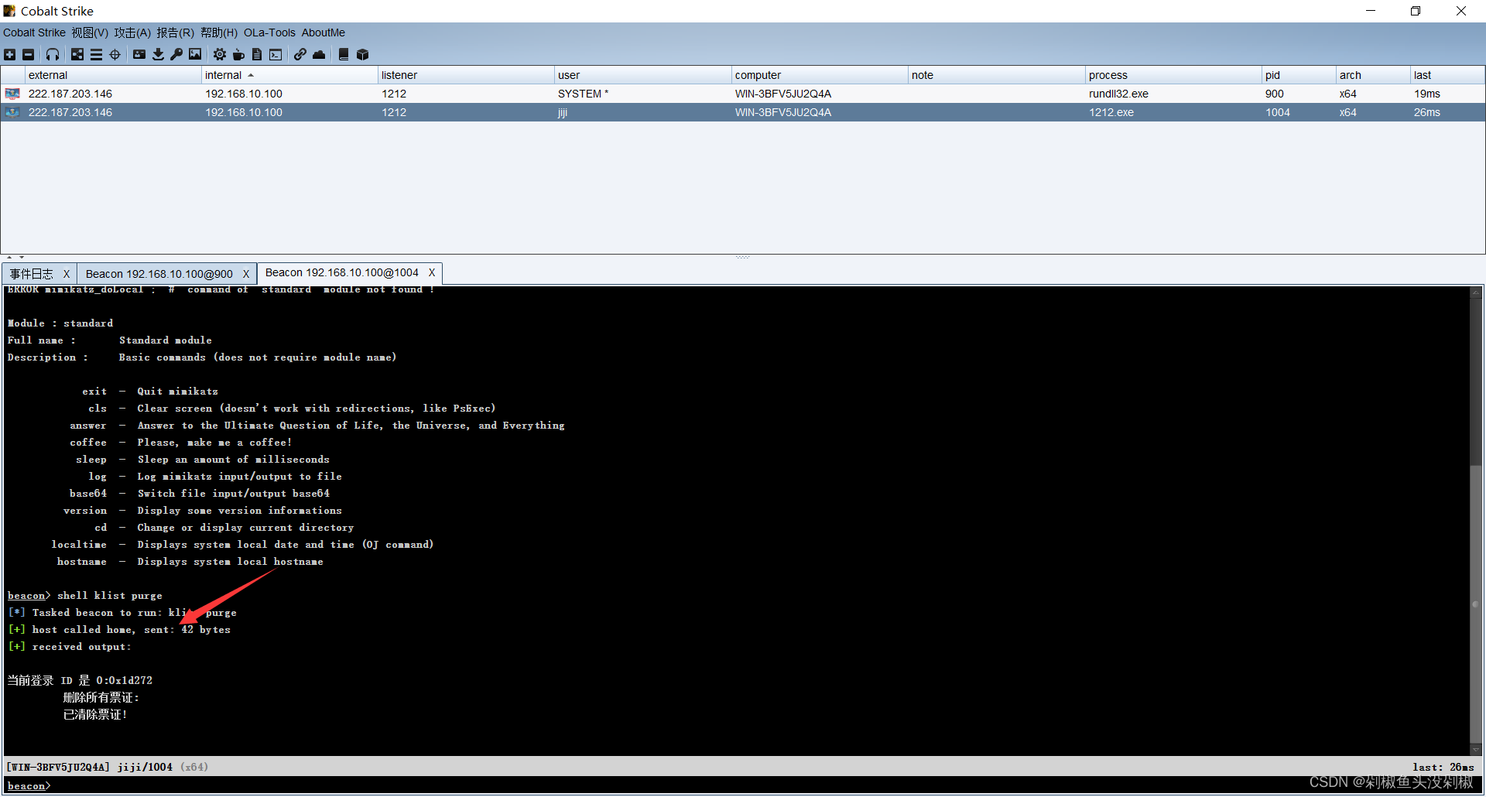The height and width of the screenshot is (797, 1486).
Task: Click the jiji session beacon icon
Action: [x=12, y=112]
